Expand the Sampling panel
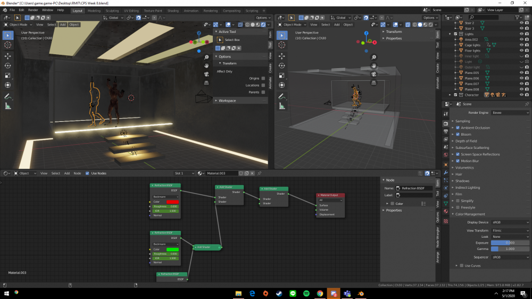This screenshot has width=532, height=299. (462, 121)
